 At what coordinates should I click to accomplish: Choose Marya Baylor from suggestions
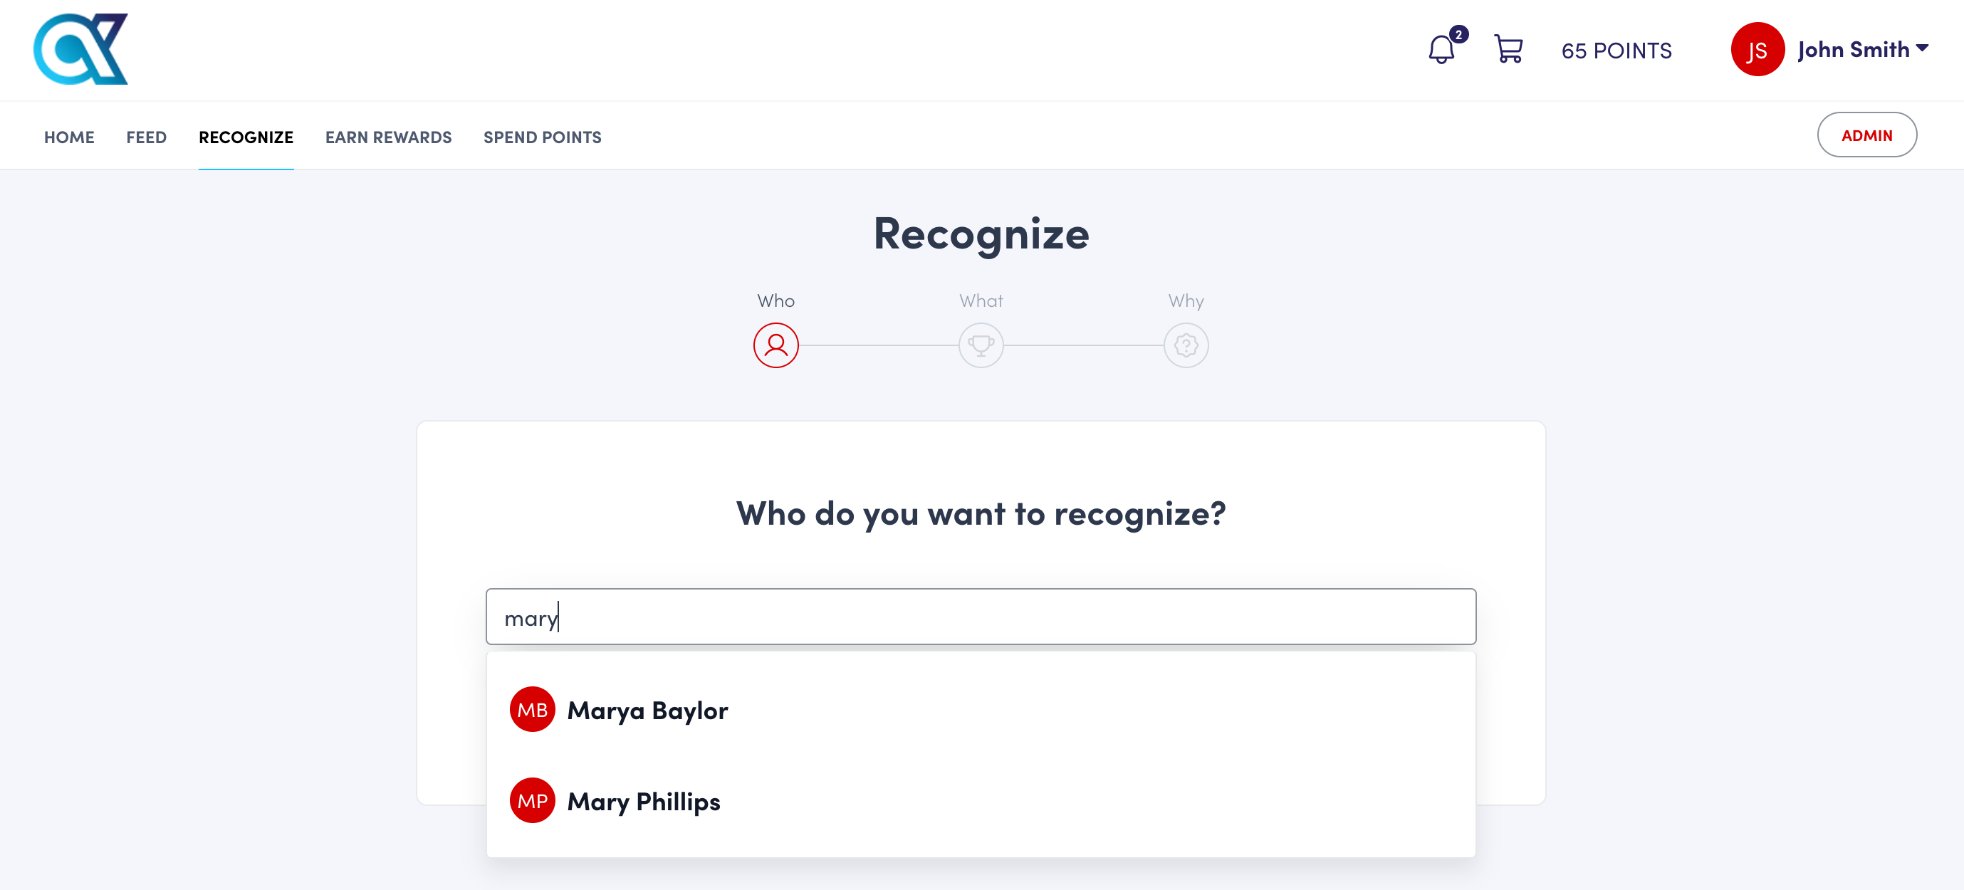click(647, 710)
